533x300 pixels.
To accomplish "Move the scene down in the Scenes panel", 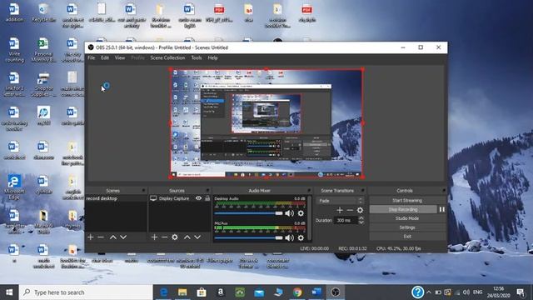I will 123,237.
